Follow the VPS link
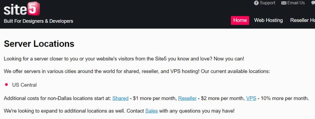This screenshot has width=315, height=119. tap(251, 98)
